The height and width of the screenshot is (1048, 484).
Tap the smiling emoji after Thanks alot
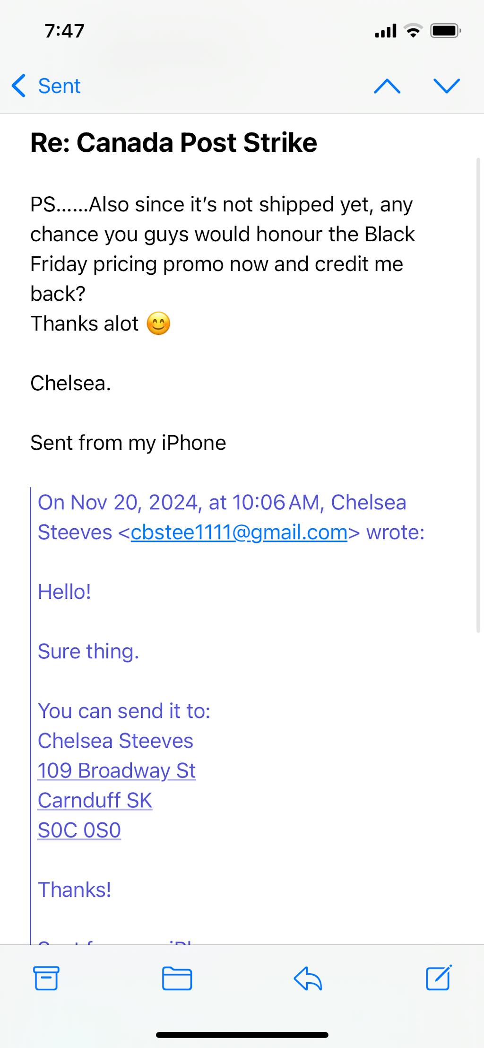pos(158,324)
